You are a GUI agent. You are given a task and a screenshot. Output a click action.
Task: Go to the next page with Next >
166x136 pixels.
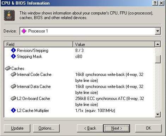(x=117, y=128)
